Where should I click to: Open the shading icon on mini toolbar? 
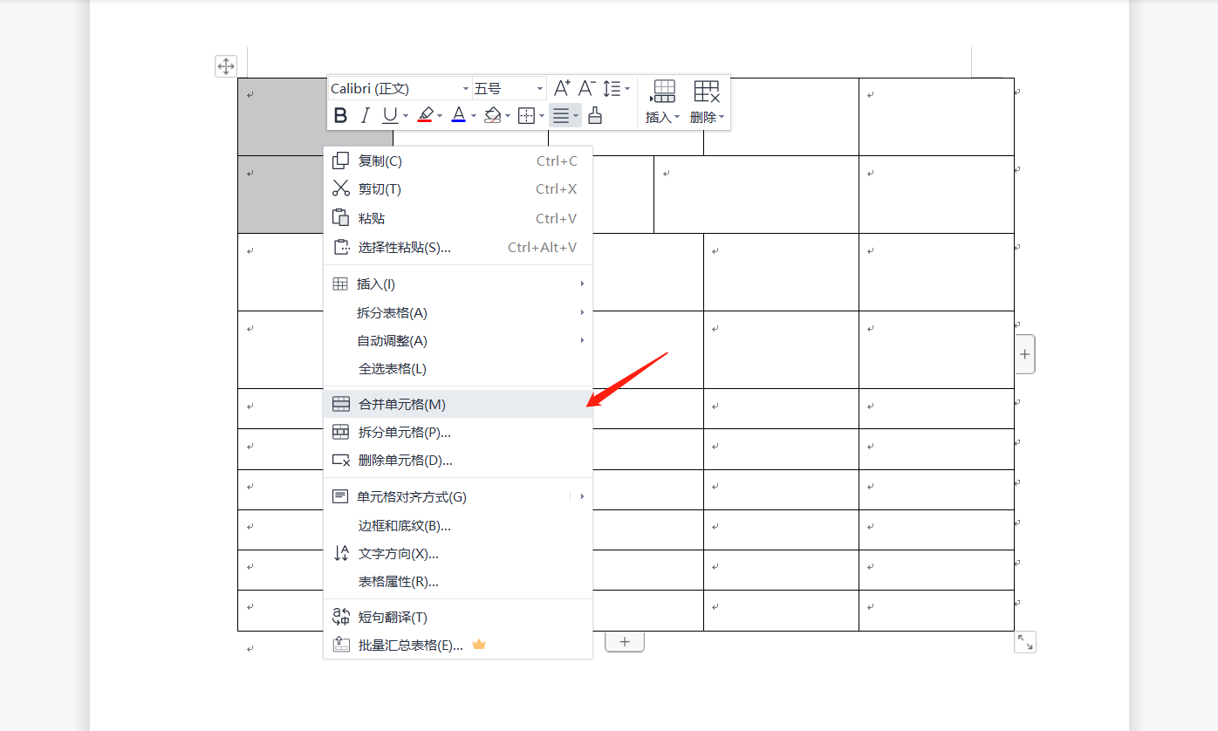coord(493,114)
